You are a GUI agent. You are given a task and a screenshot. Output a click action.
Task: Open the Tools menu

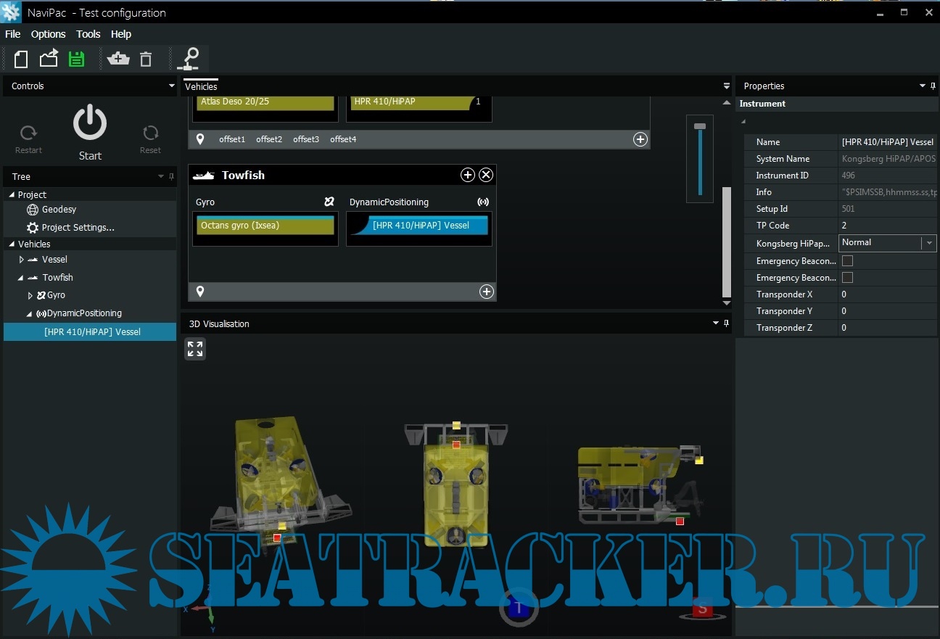click(88, 34)
